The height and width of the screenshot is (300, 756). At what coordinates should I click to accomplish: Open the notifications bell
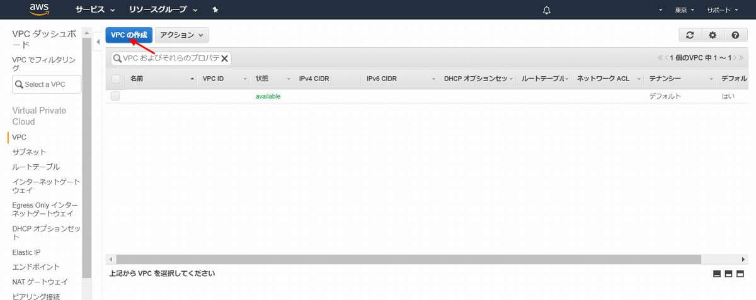pos(546,10)
